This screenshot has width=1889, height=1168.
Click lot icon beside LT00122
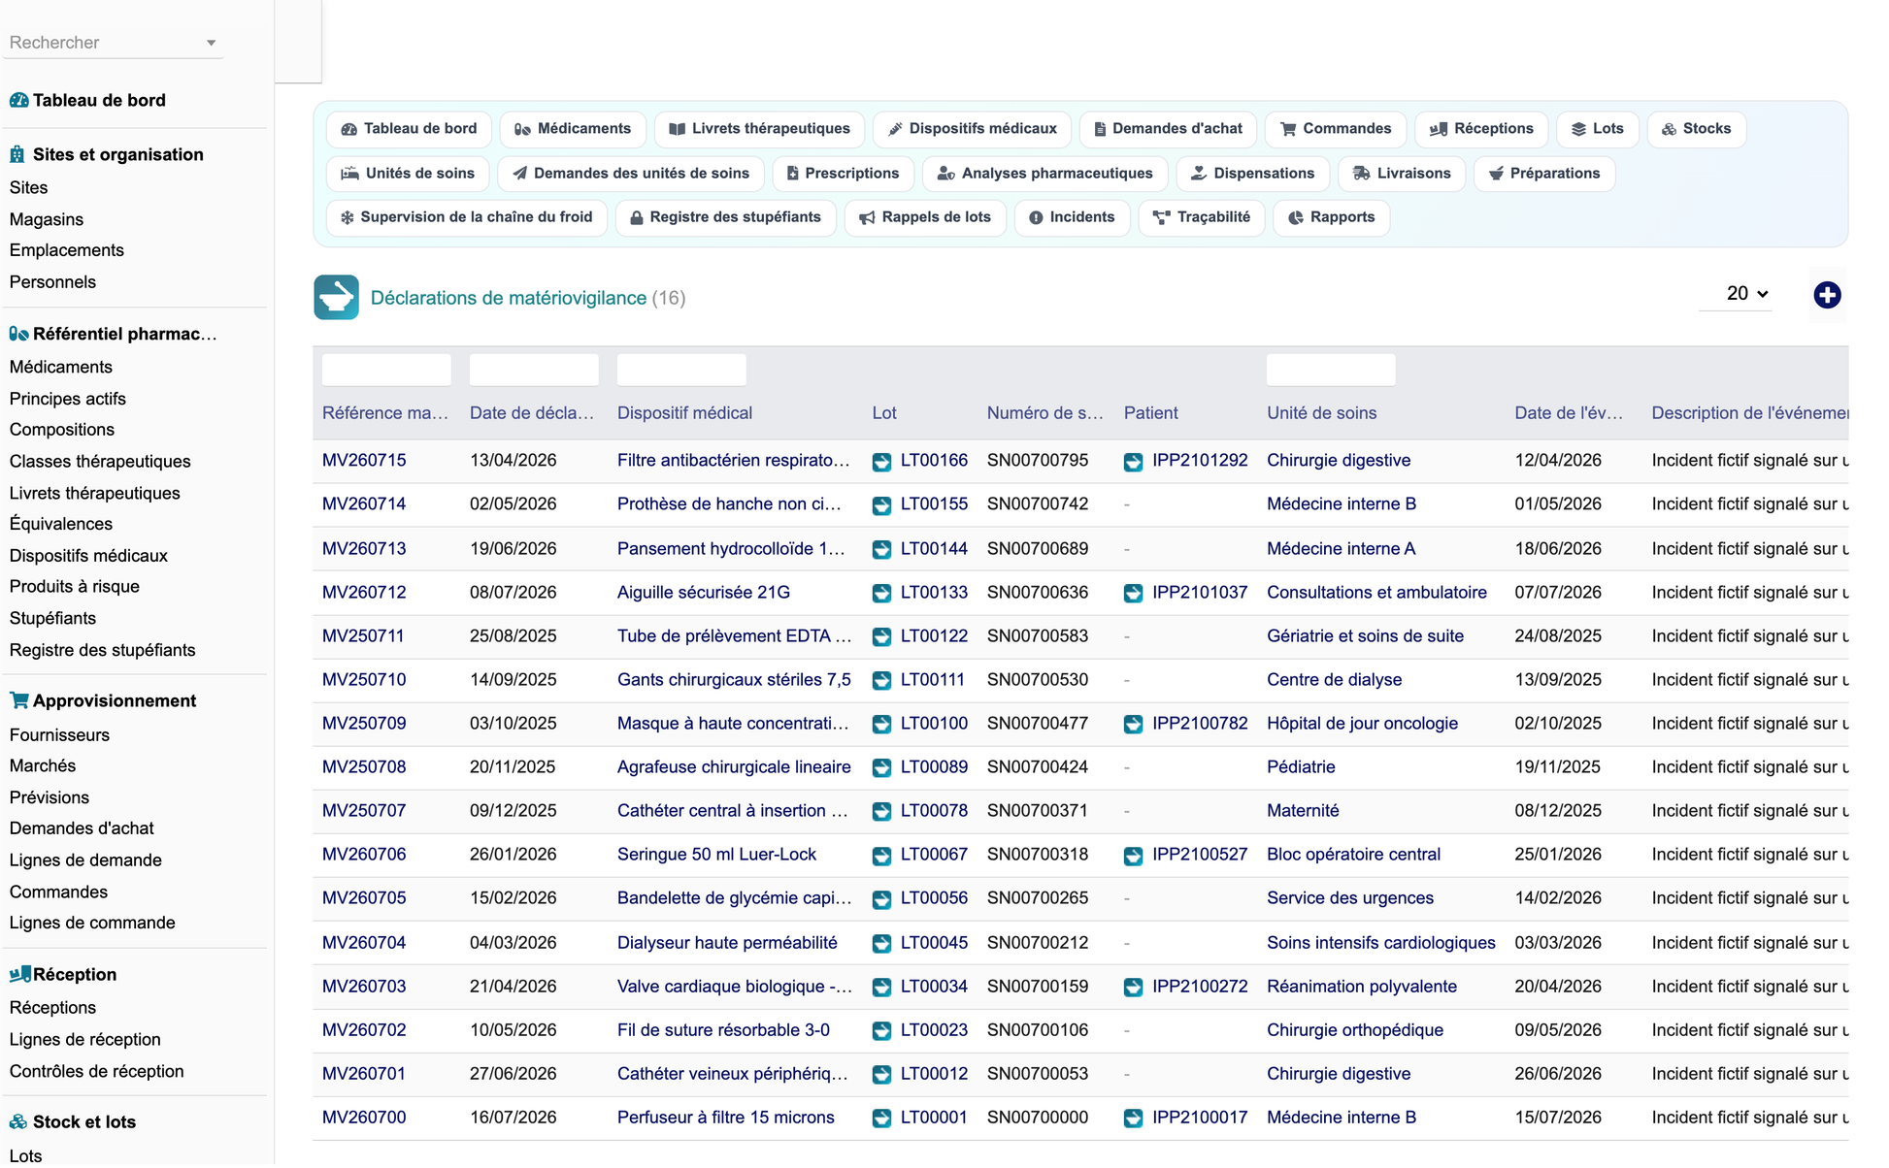point(881,637)
